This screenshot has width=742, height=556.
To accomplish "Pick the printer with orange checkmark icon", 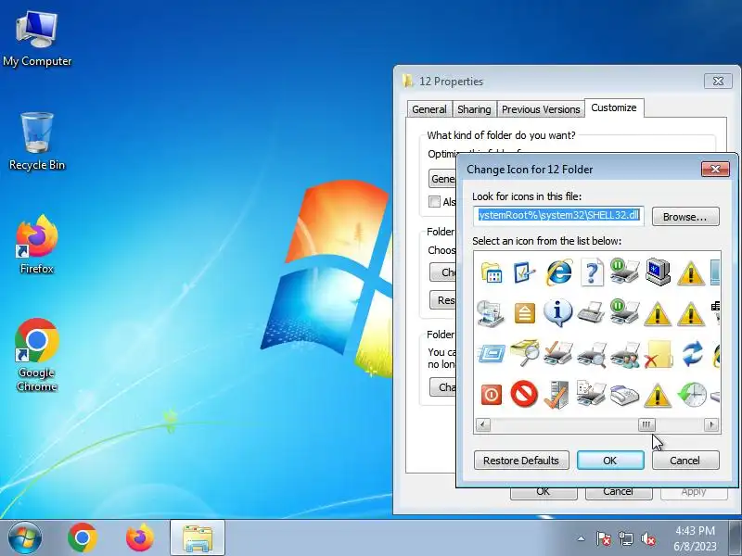I will pyautogui.click(x=557, y=354).
